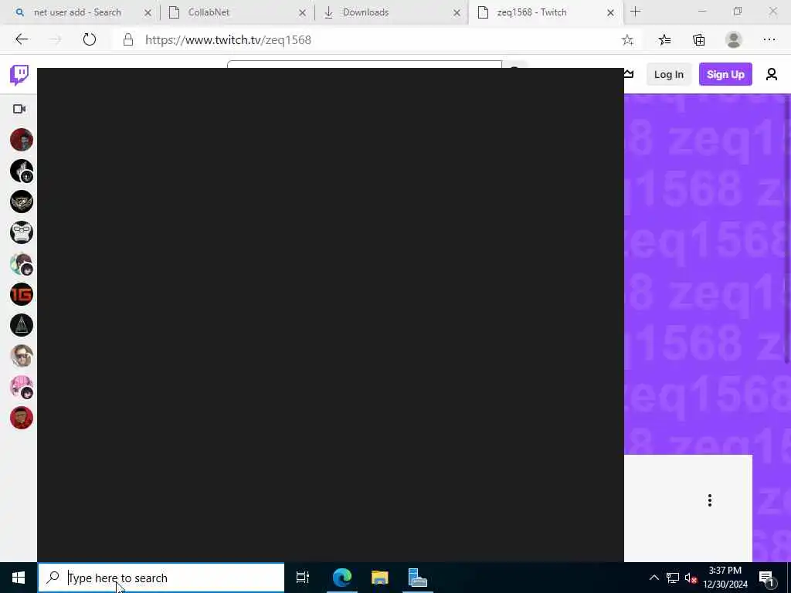This screenshot has width=791, height=593.
Task: Open the Favorites list icon
Action: pyautogui.click(x=664, y=40)
